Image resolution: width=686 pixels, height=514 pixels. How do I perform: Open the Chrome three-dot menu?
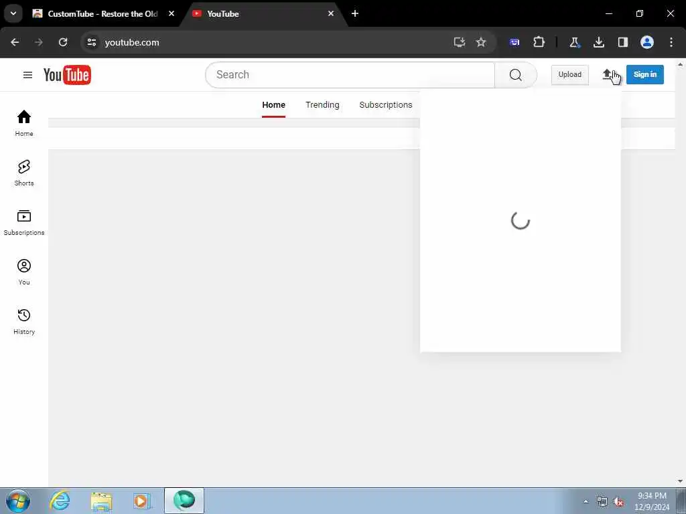pos(671,42)
